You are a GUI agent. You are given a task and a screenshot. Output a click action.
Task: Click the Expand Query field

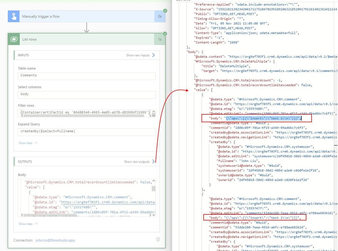tap(87, 132)
